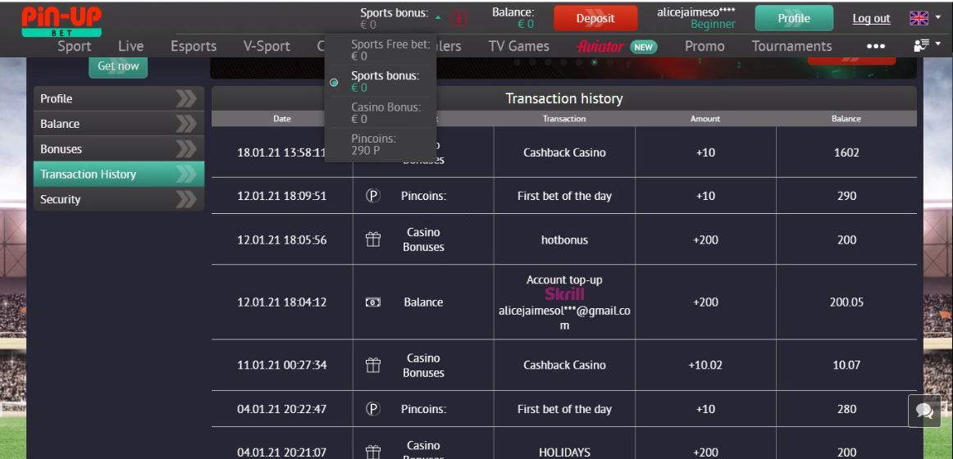Open the live chat bubble icon
Image resolution: width=953 pixels, height=459 pixels.
point(924,411)
